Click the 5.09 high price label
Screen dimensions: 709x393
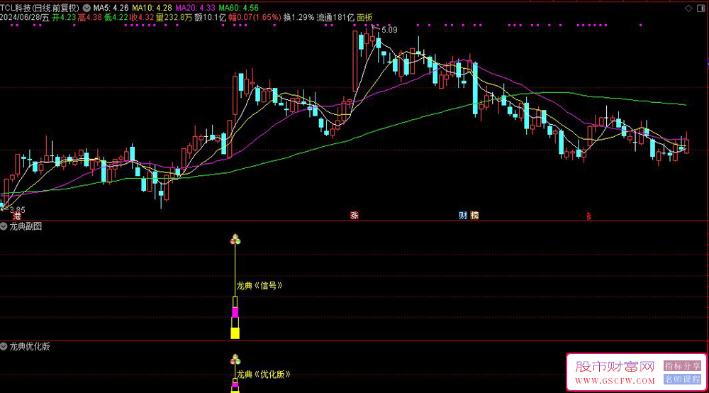click(x=389, y=30)
